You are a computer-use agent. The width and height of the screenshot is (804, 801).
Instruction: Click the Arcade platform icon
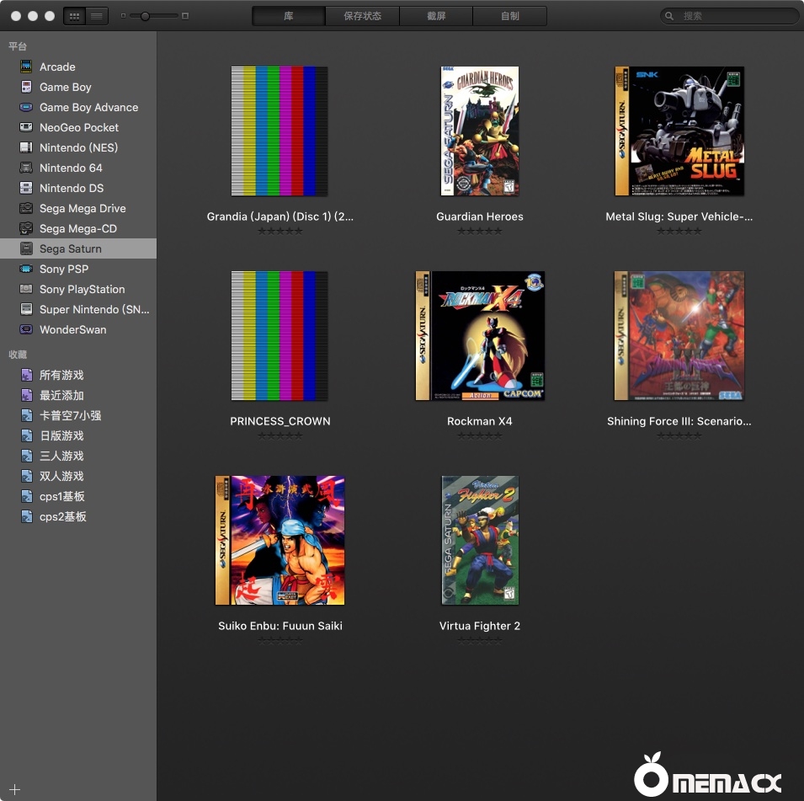coord(26,67)
